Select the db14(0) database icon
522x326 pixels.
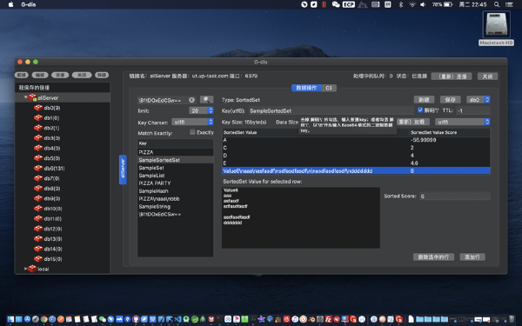[38, 249]
